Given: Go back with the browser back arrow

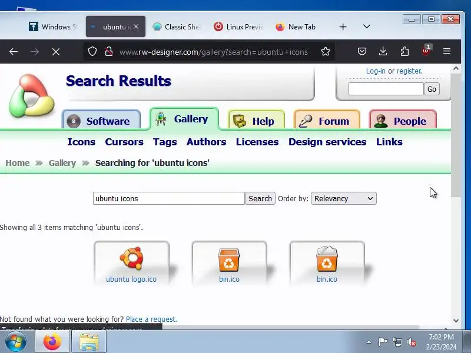Looking at the screenshot, I should (x=14, y=52).
